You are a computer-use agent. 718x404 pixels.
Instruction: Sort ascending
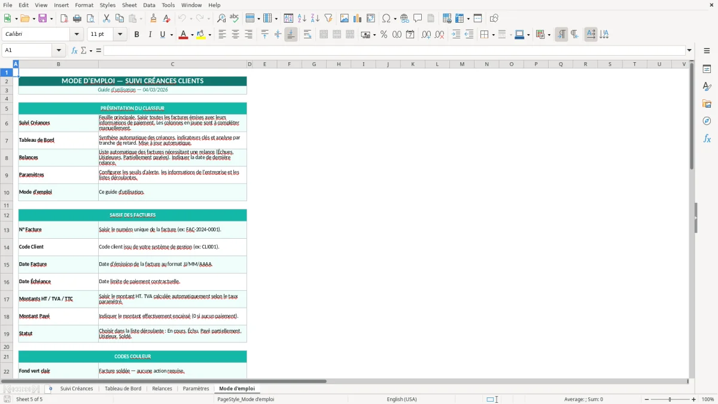pos(302,19)
